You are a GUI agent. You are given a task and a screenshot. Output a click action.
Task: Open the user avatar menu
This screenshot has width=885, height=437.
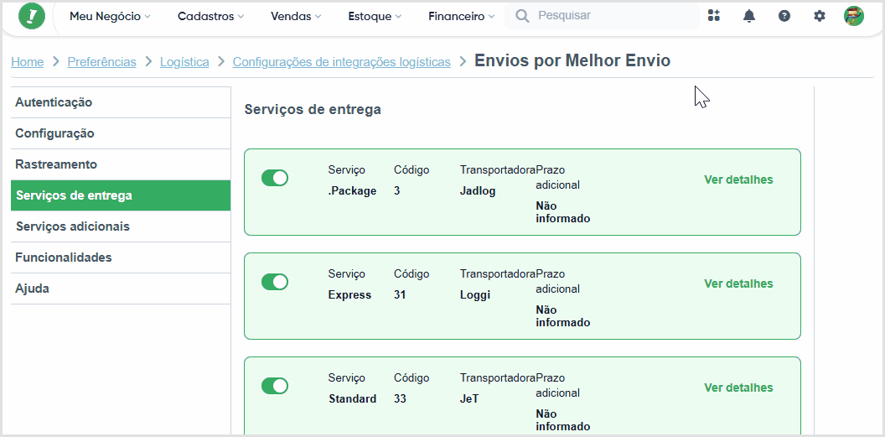point(854,16)
